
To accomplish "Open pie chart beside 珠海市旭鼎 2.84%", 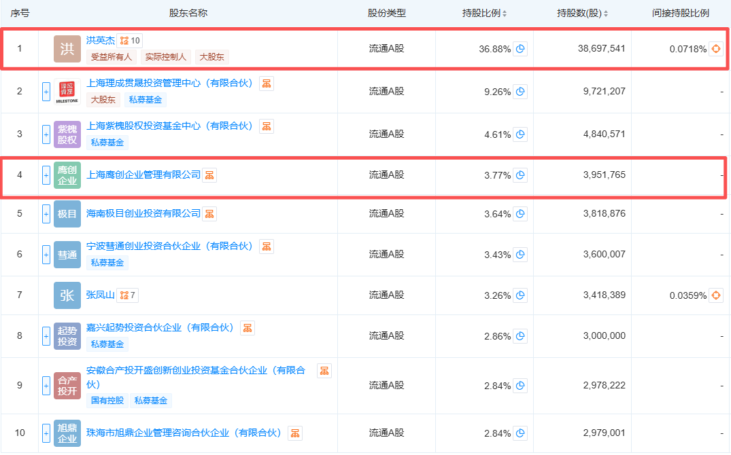I will tap(520, 433).
